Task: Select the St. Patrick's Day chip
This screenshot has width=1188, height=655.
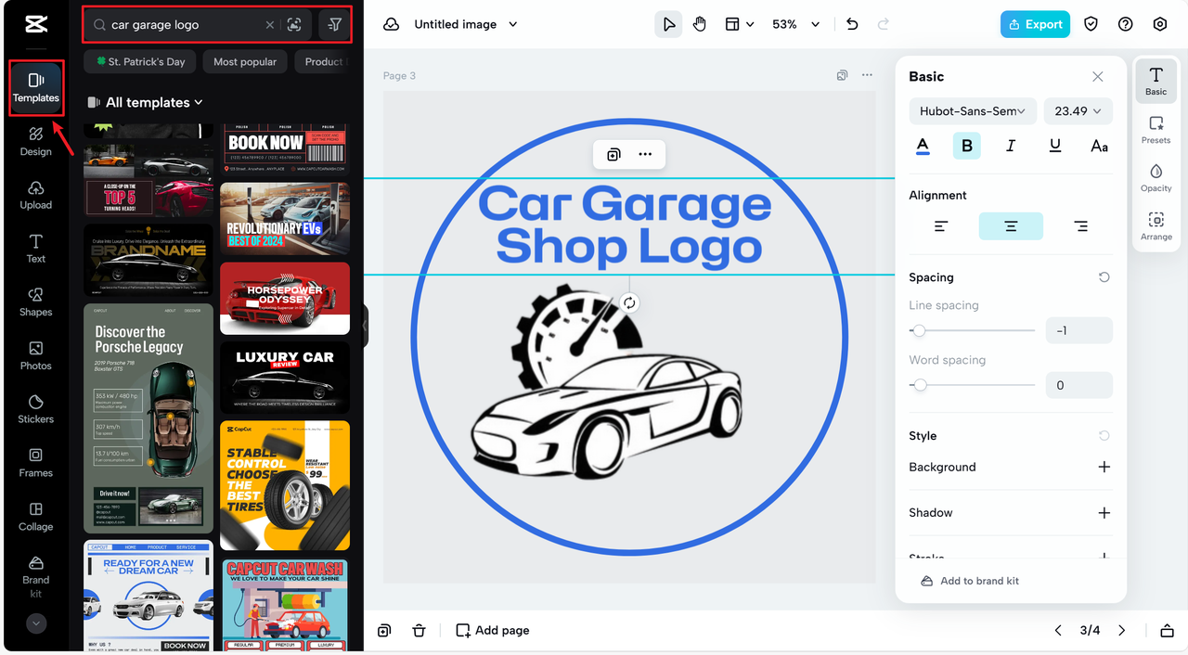Action: click(x=140, y=62)
